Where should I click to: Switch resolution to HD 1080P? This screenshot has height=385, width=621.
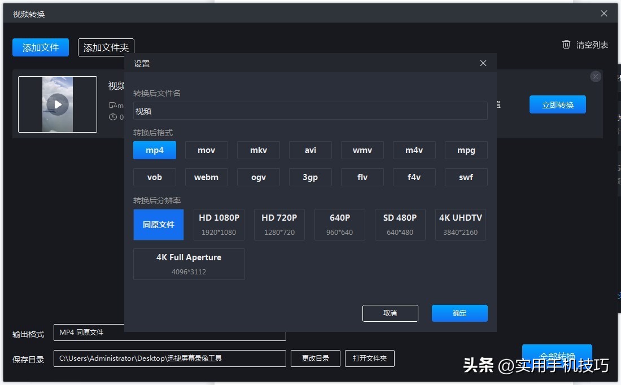coord(219,224)
